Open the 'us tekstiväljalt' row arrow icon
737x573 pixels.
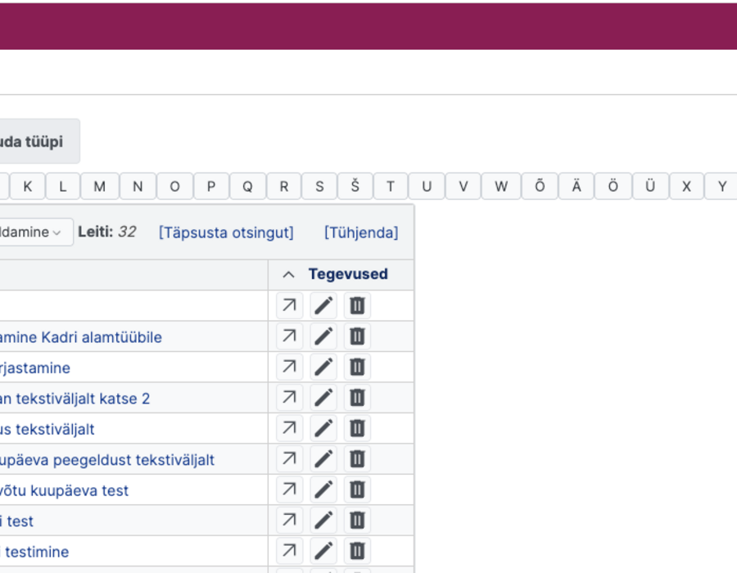pos(290,428)
